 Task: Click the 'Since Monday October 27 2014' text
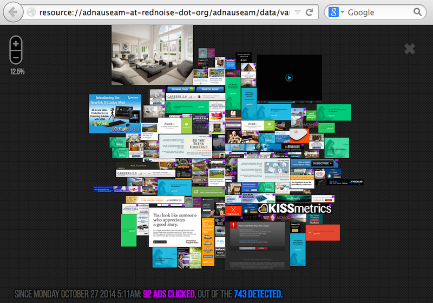tap(77, 294)
